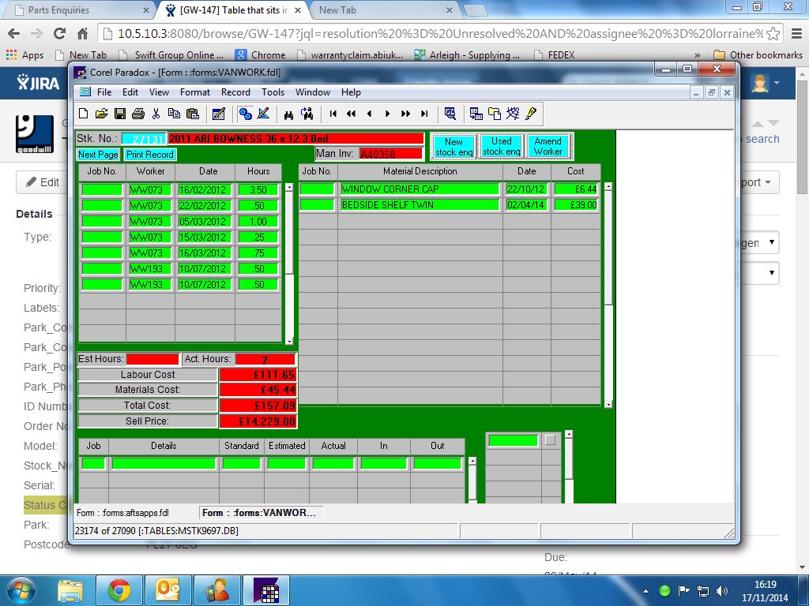Screen dimensions: 809x606
Task: Print using the printer toolbar icon
Action: (138, 114)
